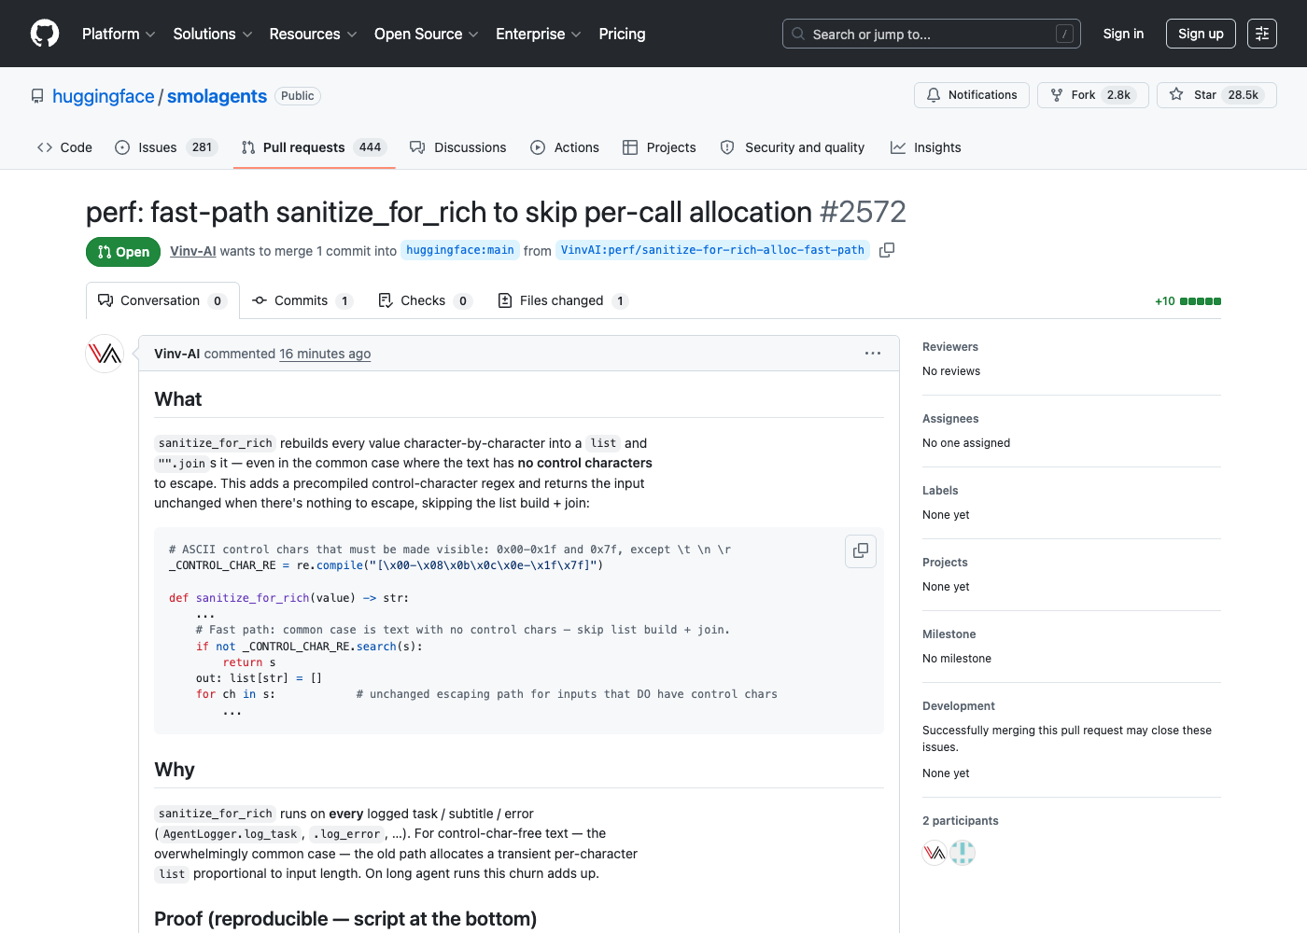1307x933 pixels.
Task: Open the second participant avatar
Action: coord(963,853)
